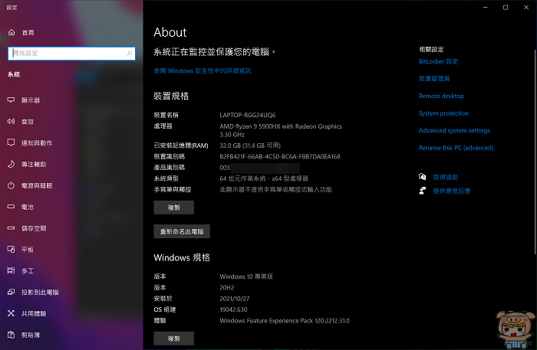Viewport: 537px width, 350px height.
Task: Open the BitLocker 設定 link
Action: [438, 61]
